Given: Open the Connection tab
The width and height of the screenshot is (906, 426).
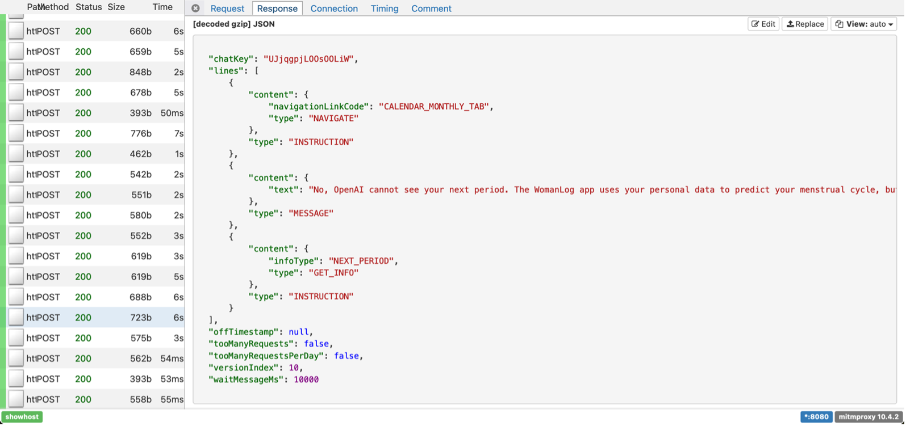Looking at the screenshot, I should tap(334, 9).
